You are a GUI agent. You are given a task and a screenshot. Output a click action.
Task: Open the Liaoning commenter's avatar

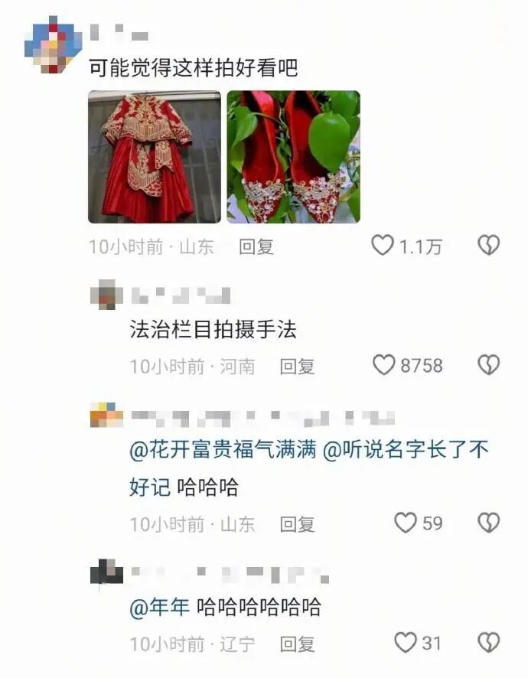coord(106,572)
